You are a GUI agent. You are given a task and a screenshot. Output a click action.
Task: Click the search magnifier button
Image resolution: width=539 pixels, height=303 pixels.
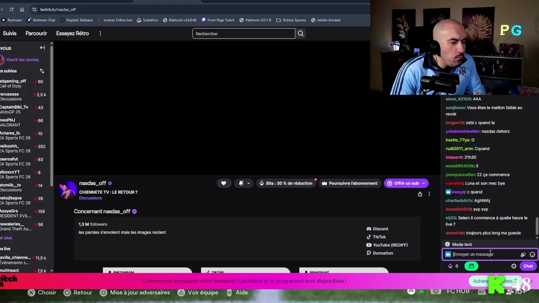(x=301, y=34)
